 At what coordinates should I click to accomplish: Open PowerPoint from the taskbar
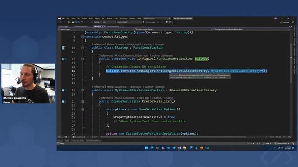202,148
